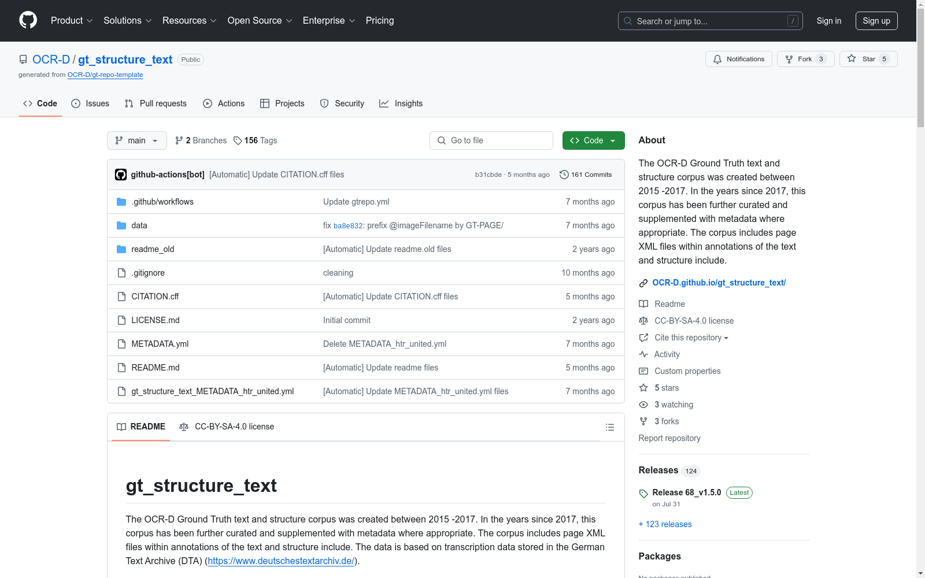Open the data folder
Screen dimensions: 925x578
click(x=139, y=225)
